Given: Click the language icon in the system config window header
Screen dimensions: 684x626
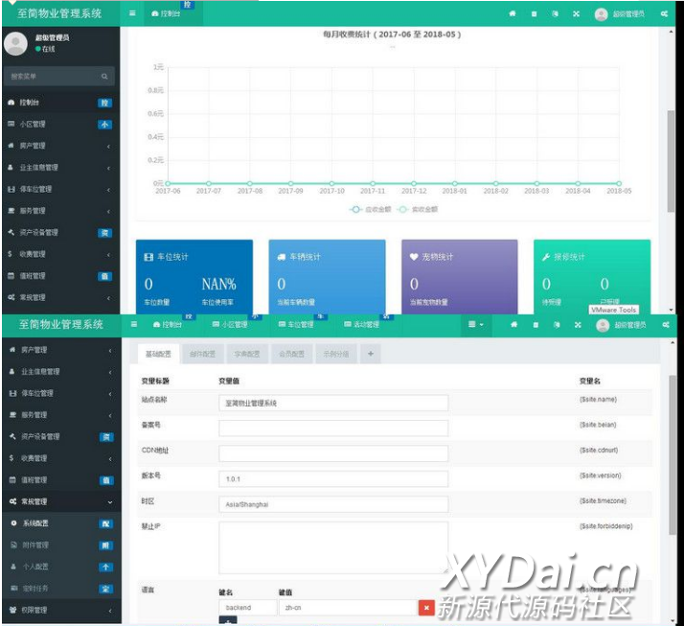Looking at the screenshot, I should coord(557,325).
